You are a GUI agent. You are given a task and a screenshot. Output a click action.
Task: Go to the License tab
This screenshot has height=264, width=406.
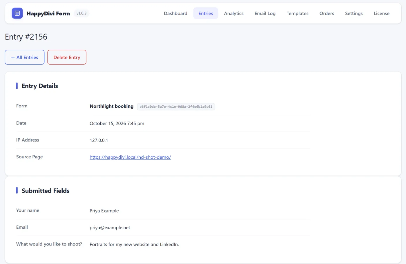click(x=381, y=13)
